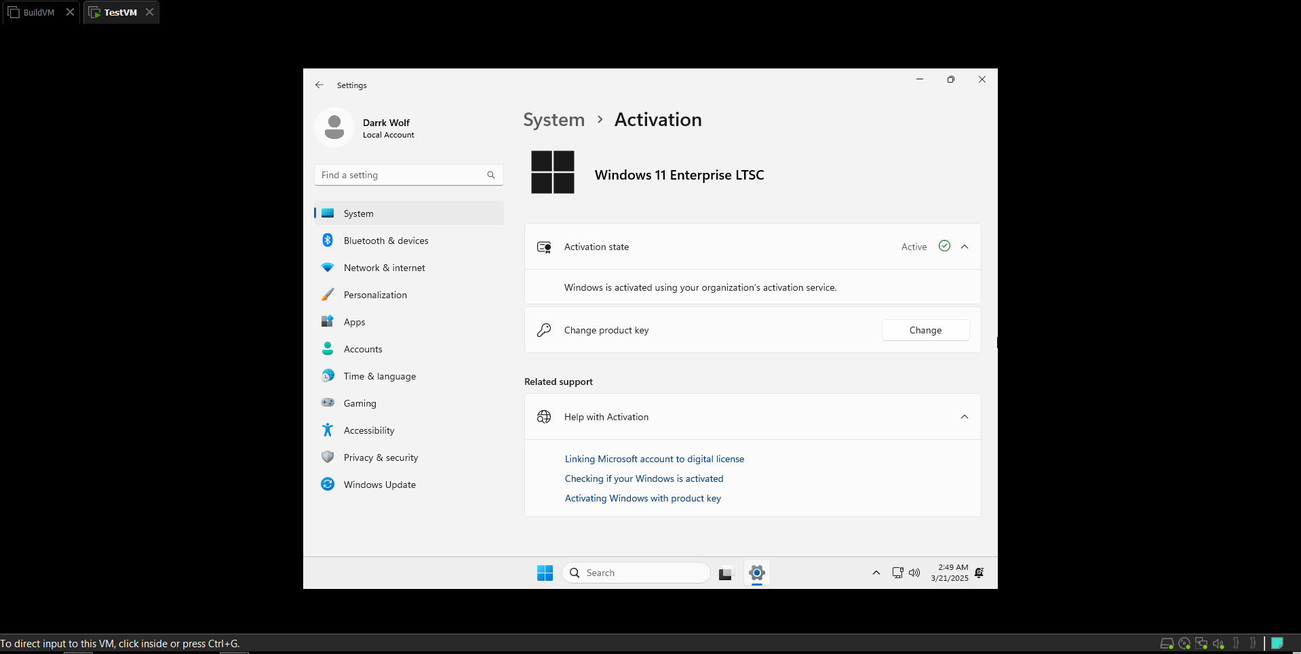Click the Accounts person icon
The height and width of the screenshot is (654, 1301).
pos(328,349)
